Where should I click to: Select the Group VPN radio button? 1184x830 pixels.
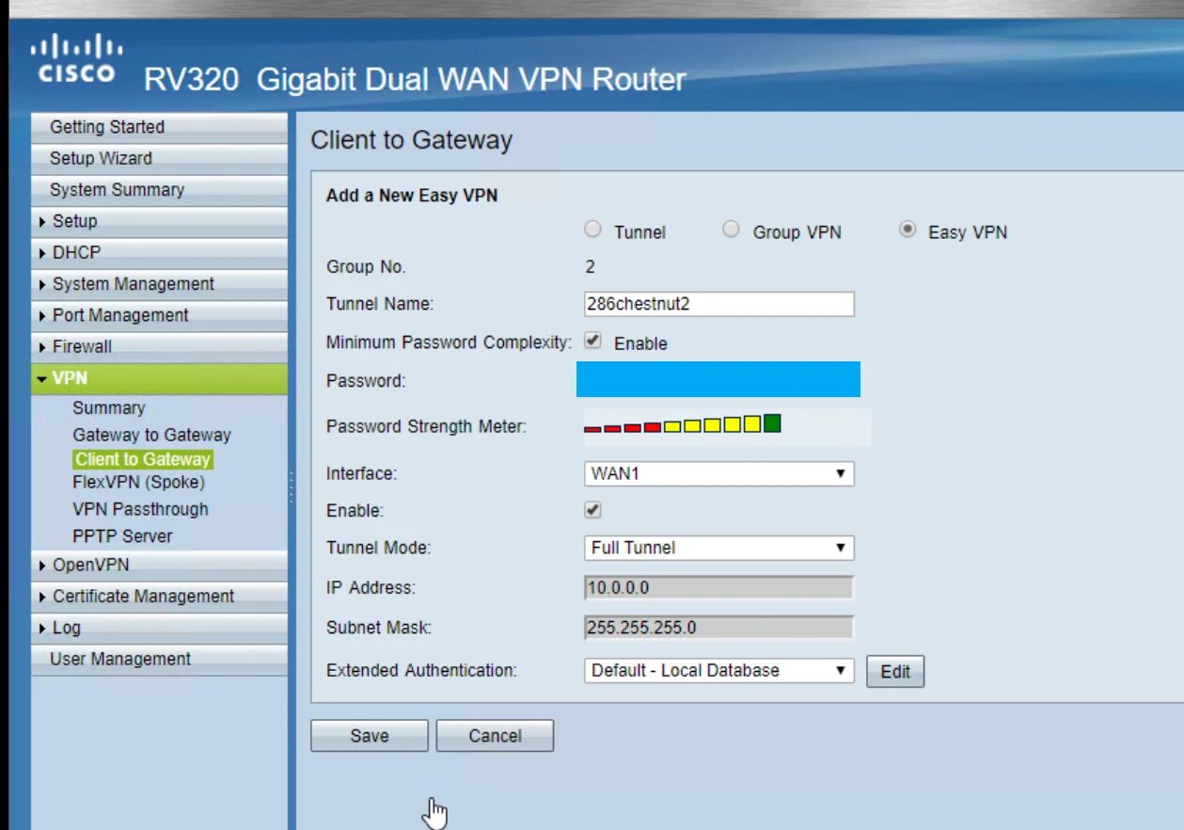731,230
